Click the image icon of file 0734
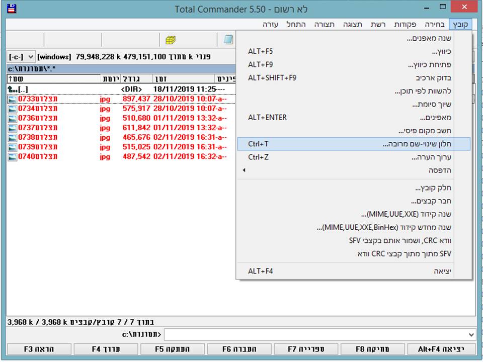 point(12,109)
